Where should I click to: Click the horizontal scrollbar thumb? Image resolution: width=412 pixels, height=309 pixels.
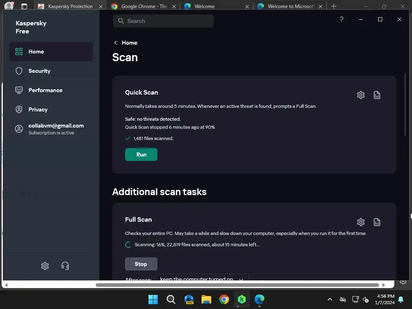[237, 285]
